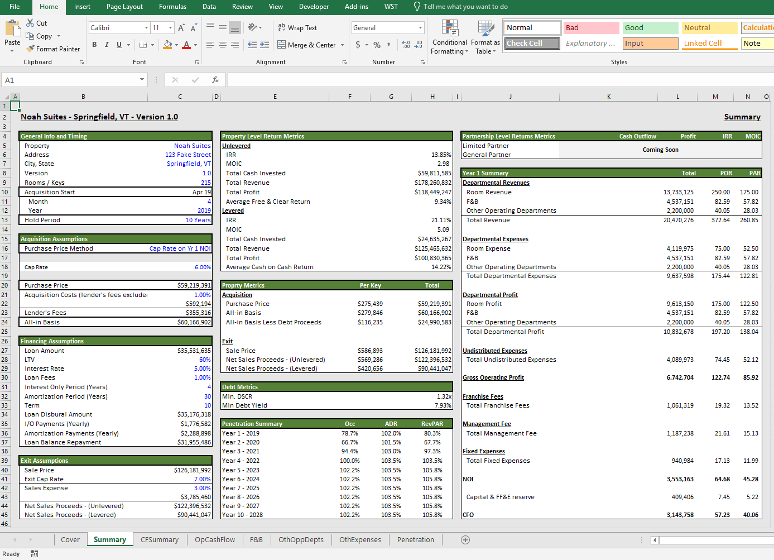Image resolution: width=774 pixels, height=560 pixels.
Task: Add a new worksheet with the plus button
Action: click(x=465, y=539)
